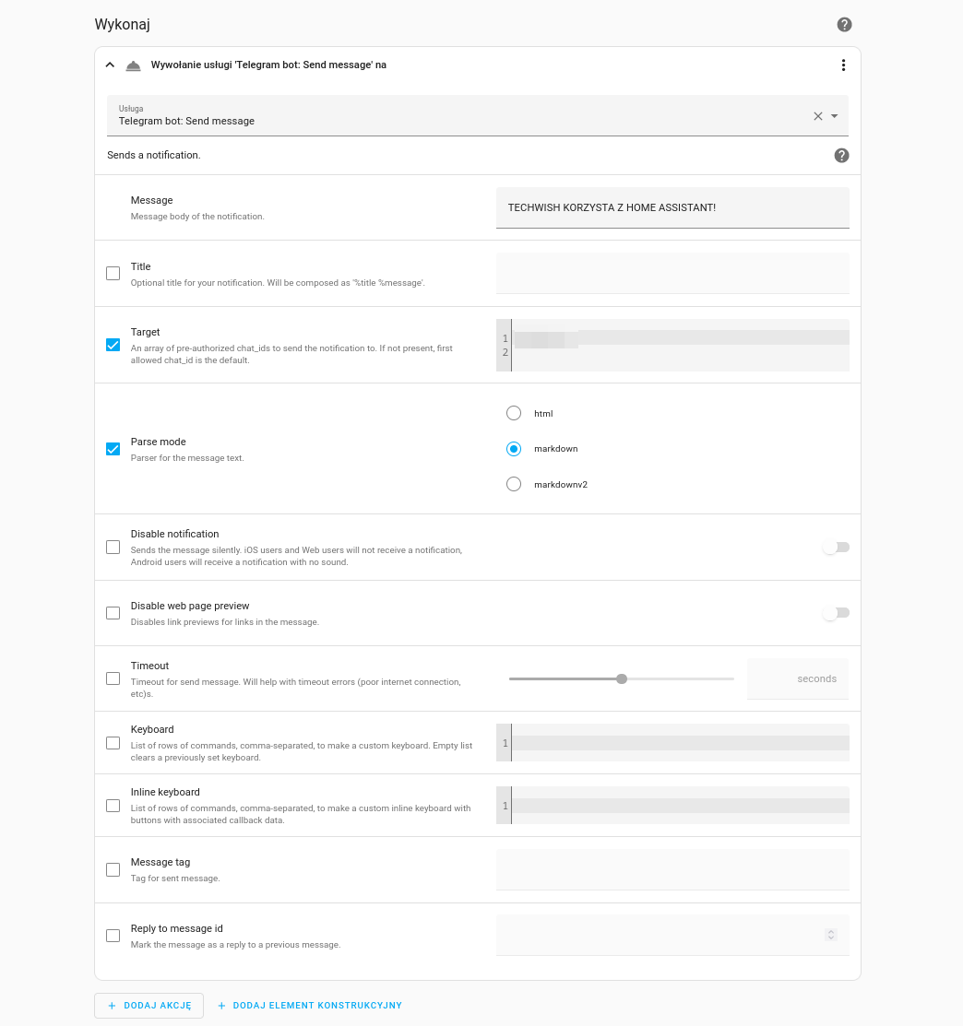This screenshot has width=963, height=1026.
Task: Toggle the Disable web page preview switch
Action: pos(836,613)
